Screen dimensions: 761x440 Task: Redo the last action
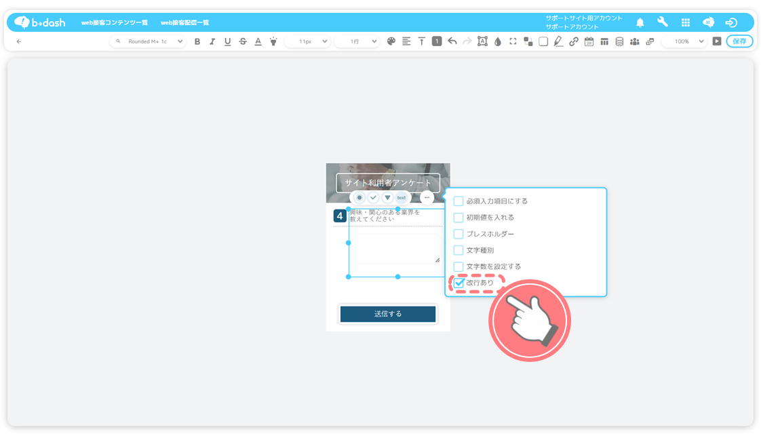pyautogui.click(x=467, y=41)
